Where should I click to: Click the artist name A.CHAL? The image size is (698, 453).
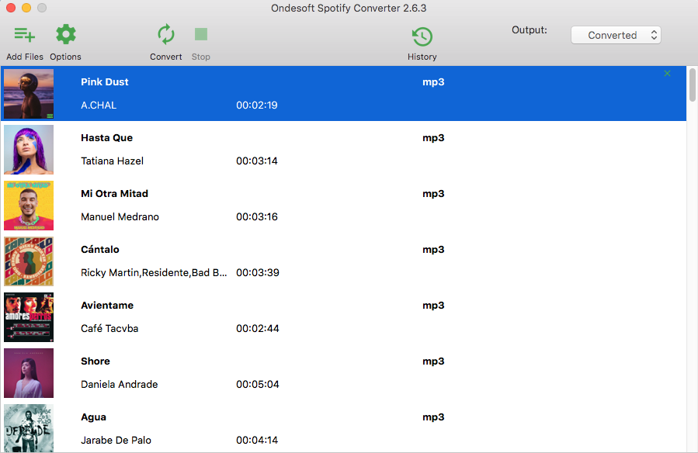pyautogui.click(x=99, y=105)
